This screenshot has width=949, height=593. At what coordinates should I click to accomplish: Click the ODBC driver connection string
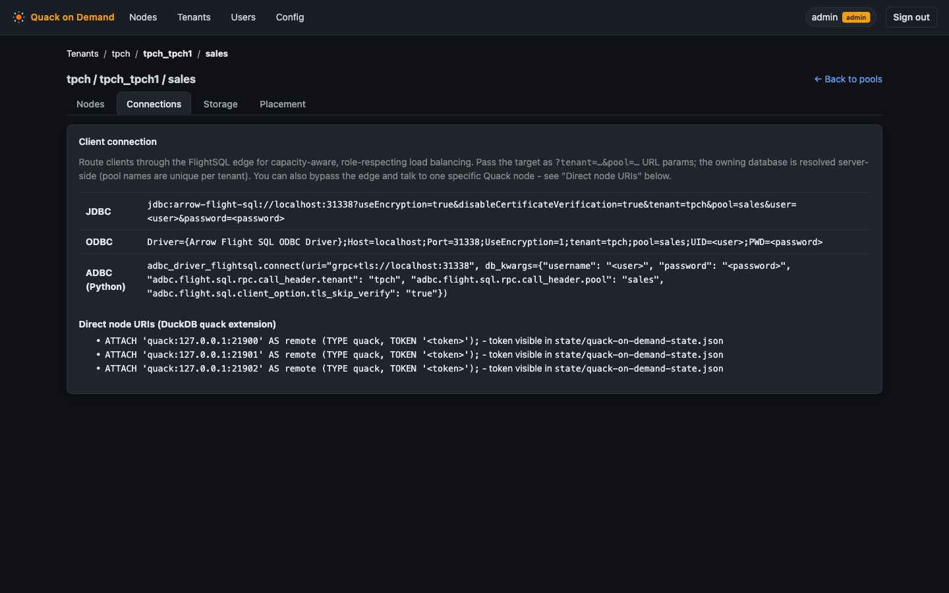484,242
